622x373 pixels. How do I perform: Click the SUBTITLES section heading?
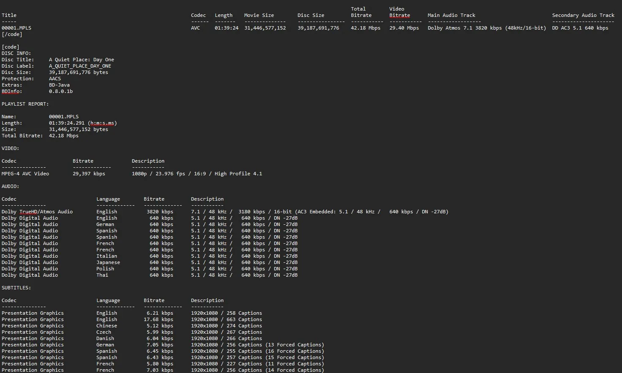(x=16, y=288)
